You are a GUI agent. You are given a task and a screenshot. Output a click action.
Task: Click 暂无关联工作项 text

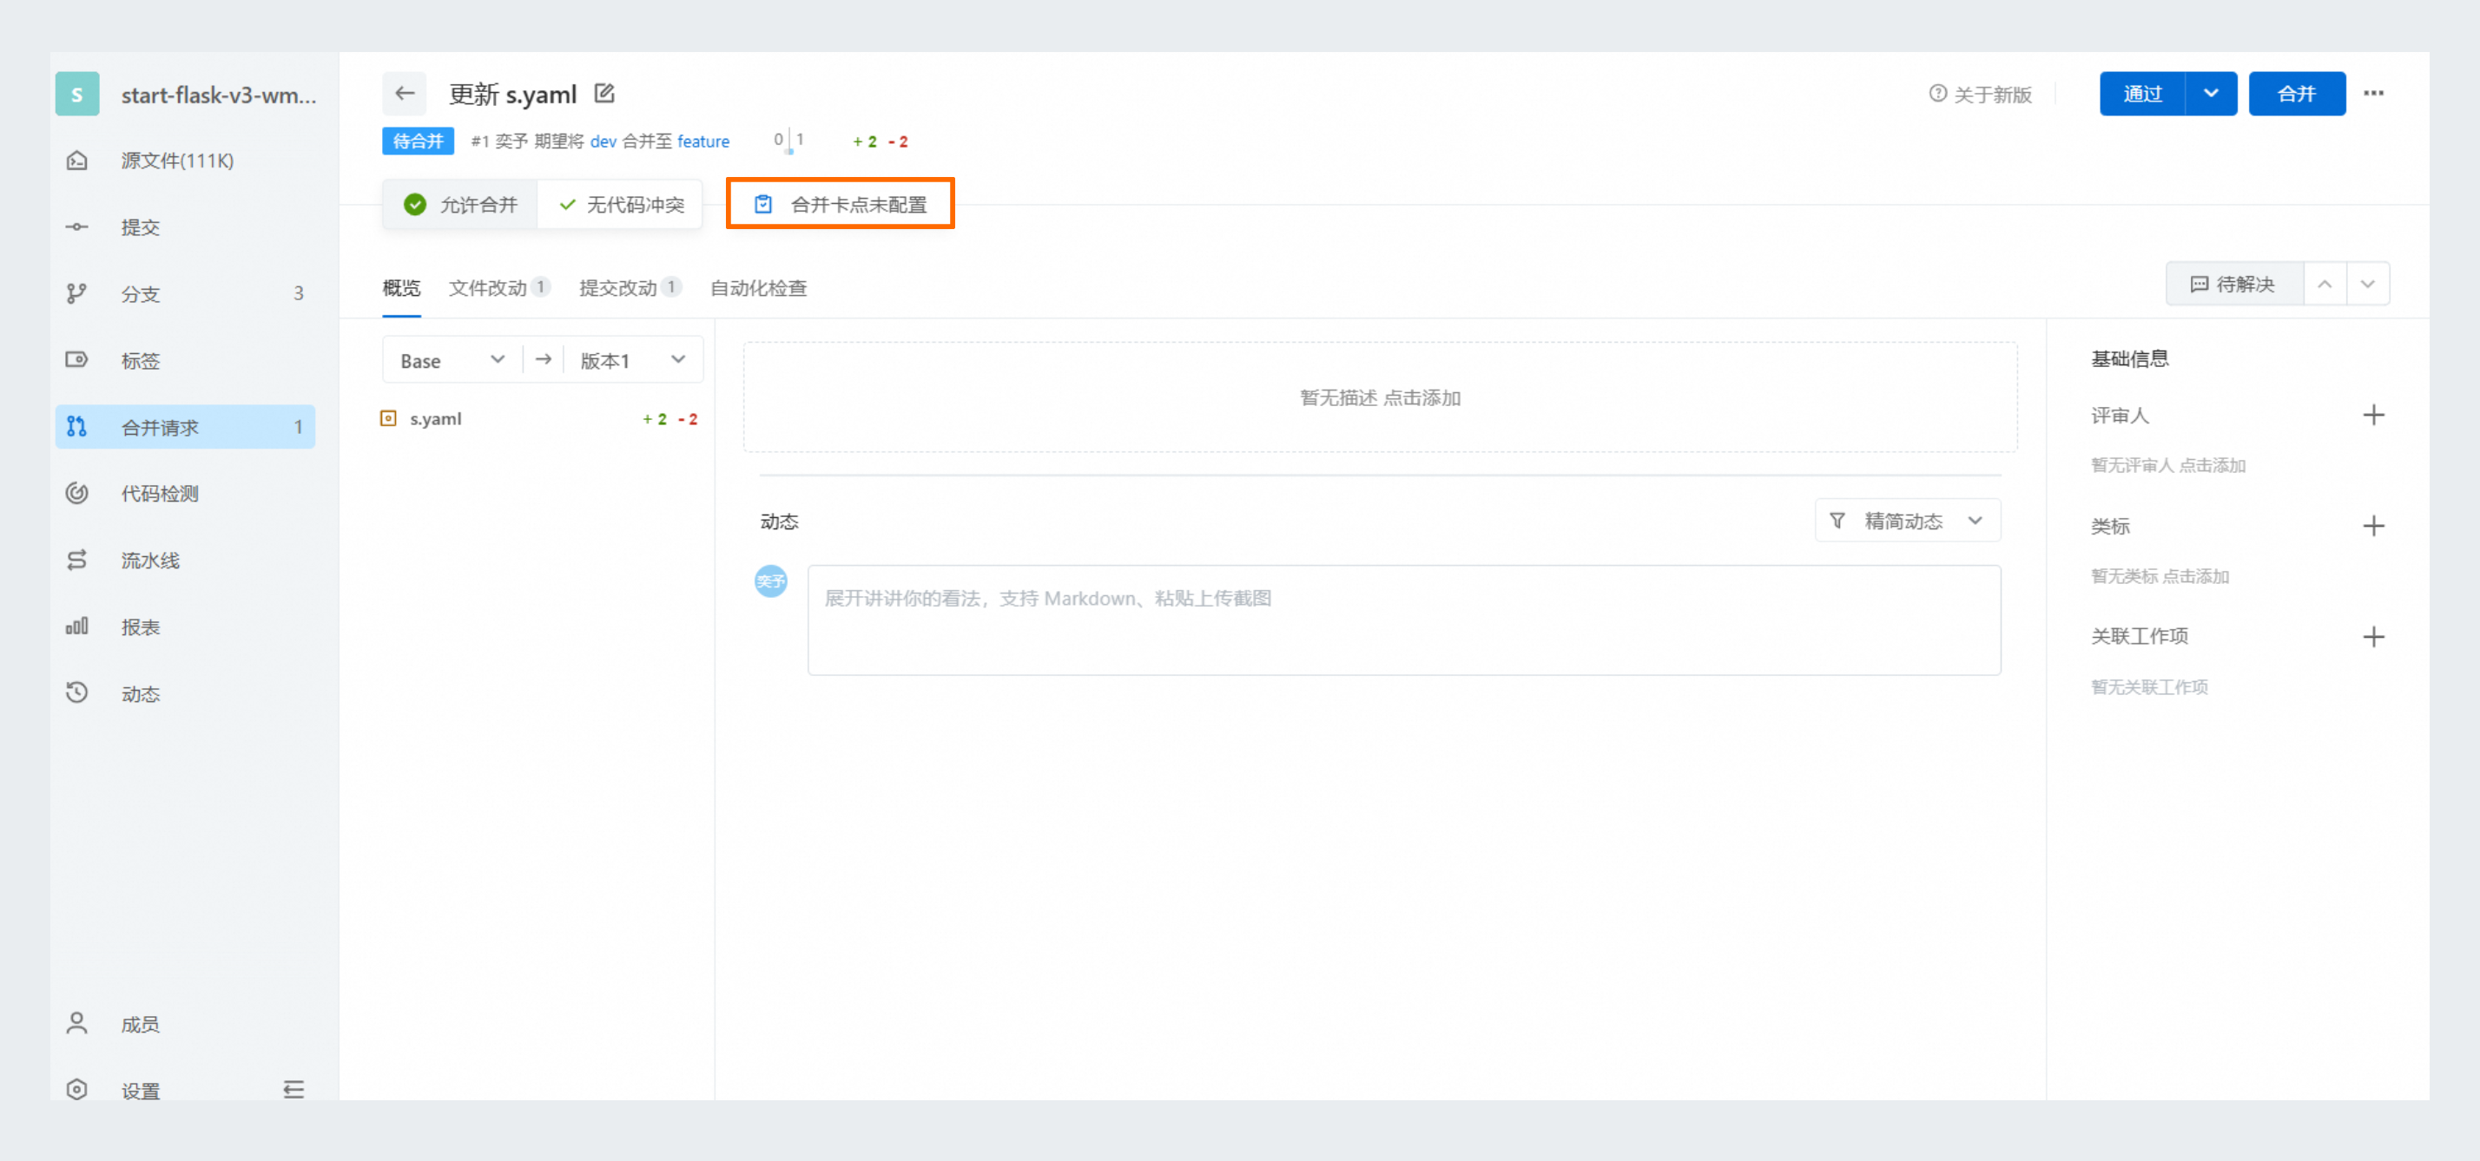point(2149,686)
